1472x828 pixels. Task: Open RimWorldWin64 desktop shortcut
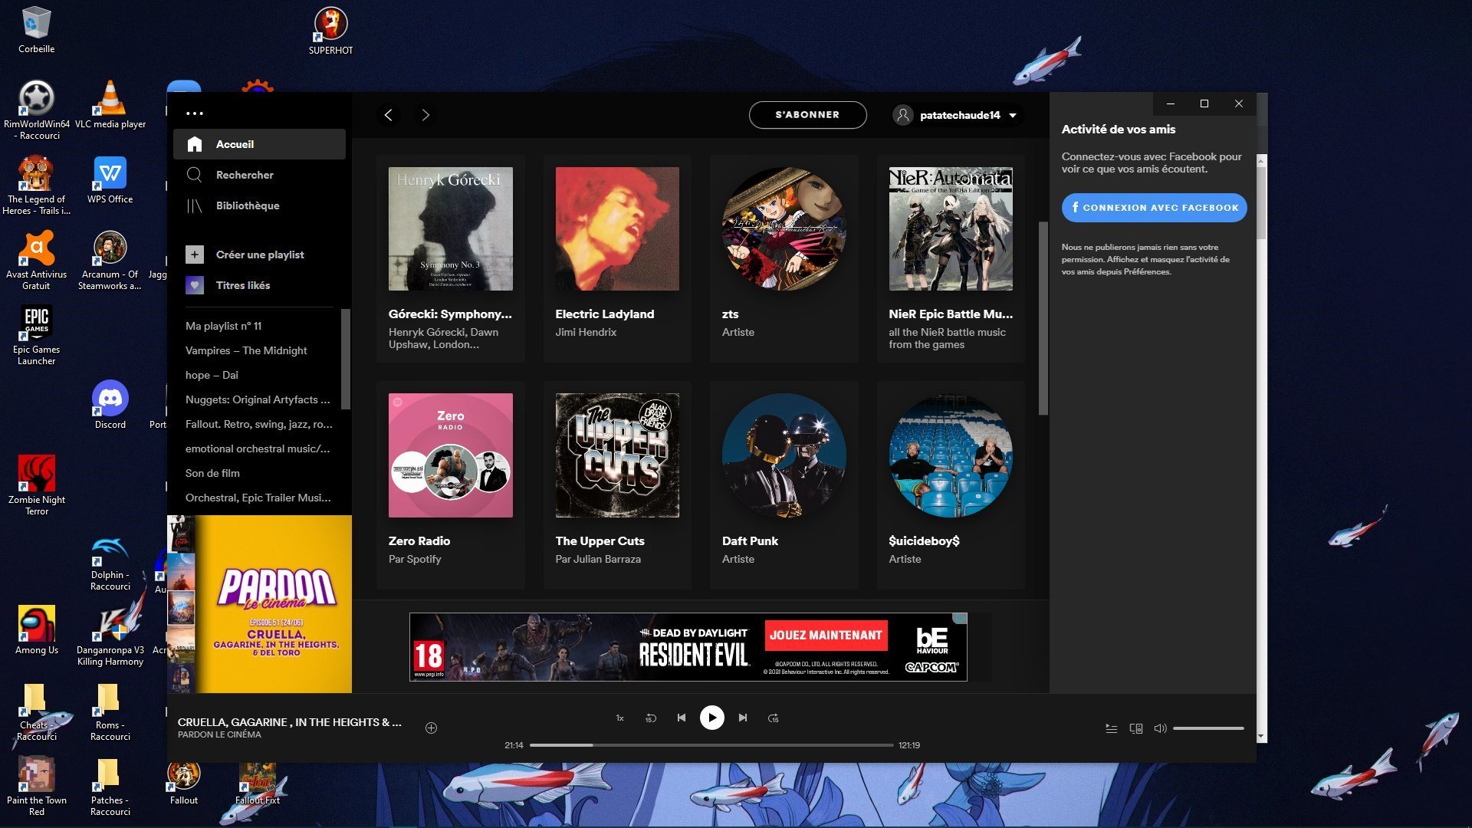point(36,110)
